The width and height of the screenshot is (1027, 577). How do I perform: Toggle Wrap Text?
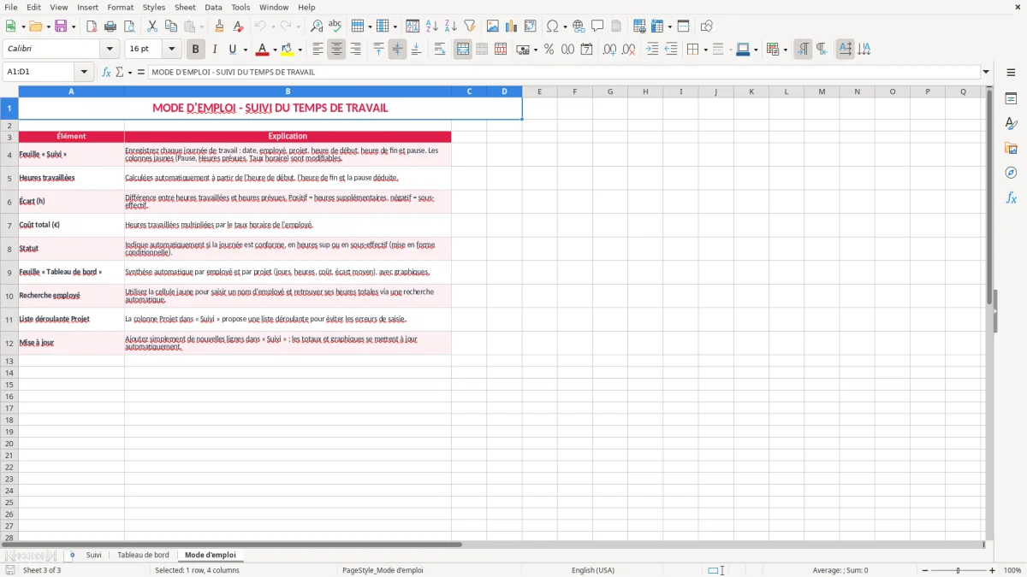(440, 50)
